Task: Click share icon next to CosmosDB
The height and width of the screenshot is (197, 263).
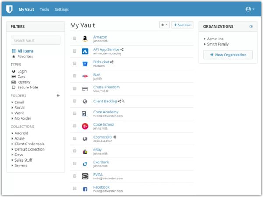Action: [x=114, y=137]
